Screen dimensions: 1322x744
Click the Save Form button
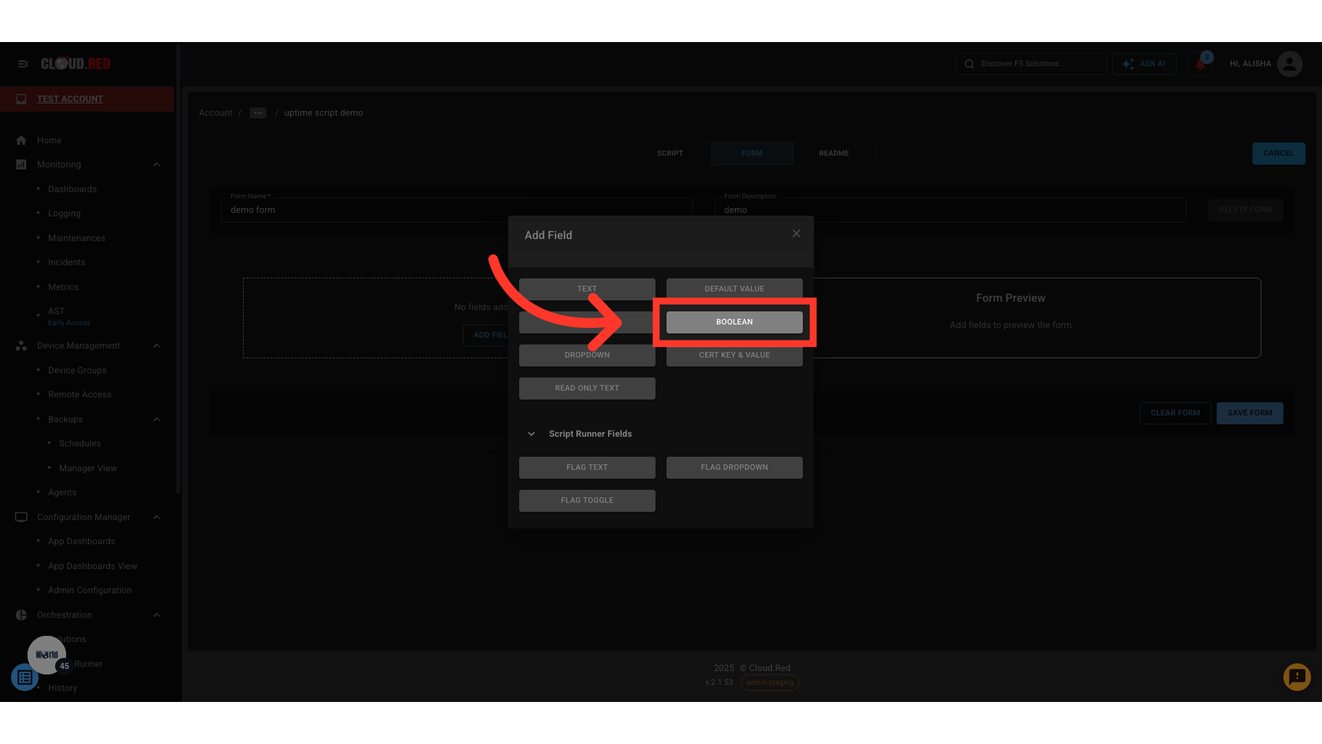1249,413
